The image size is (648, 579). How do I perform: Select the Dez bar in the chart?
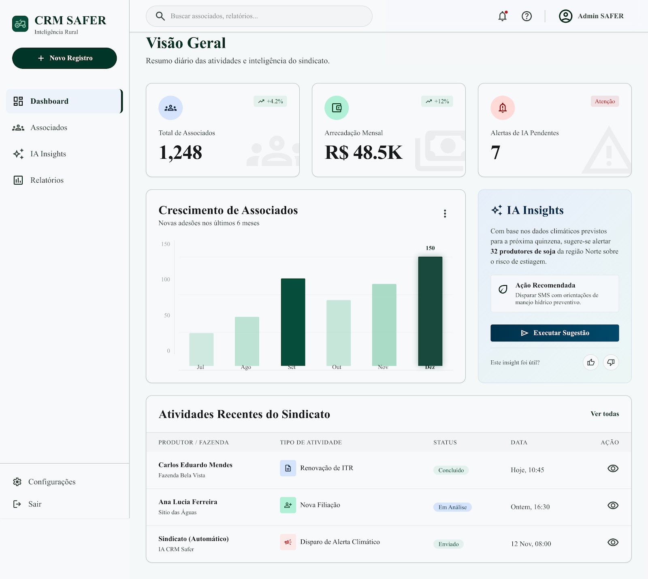click(x=430, y=311)
